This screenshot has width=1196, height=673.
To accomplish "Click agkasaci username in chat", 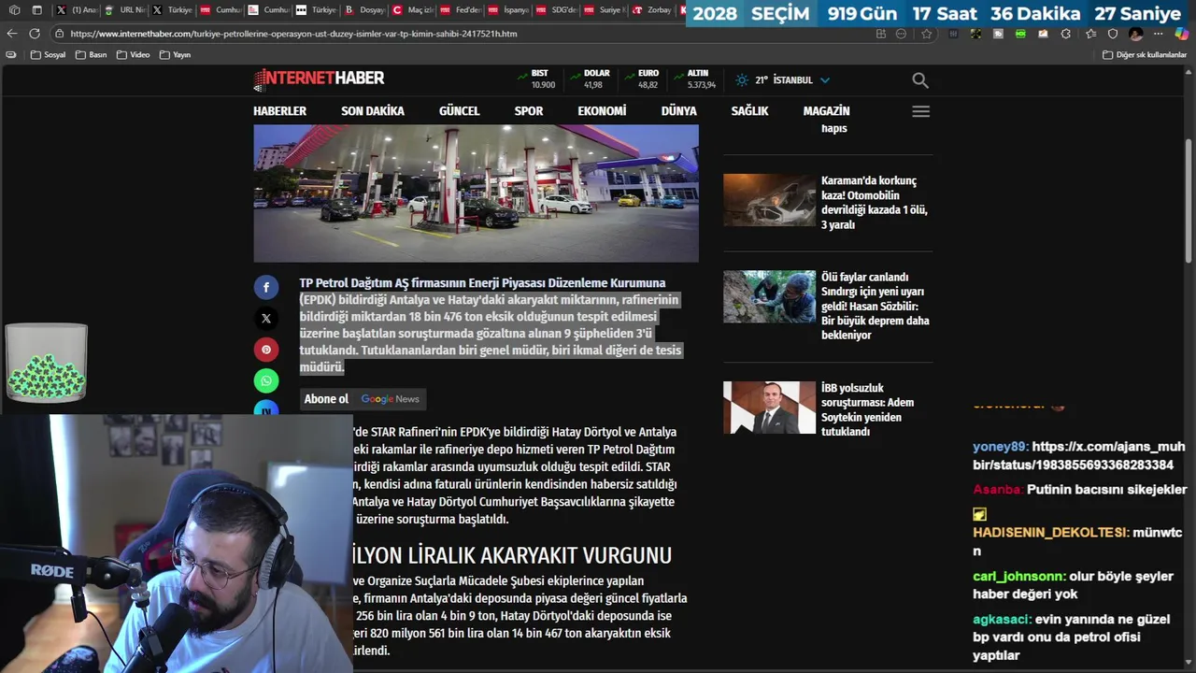I will click(x=1002, y=620).
